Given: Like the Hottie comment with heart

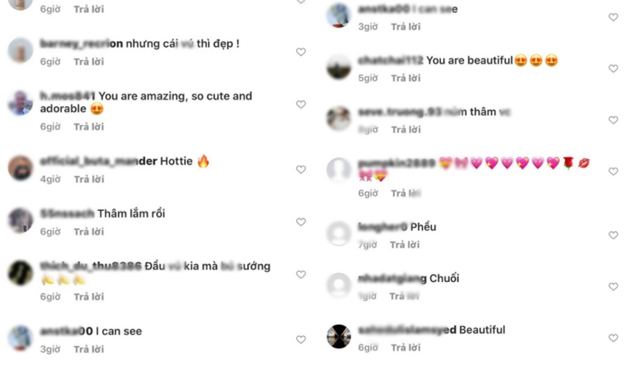Looking at the screenshot, I should click(301, 170).
